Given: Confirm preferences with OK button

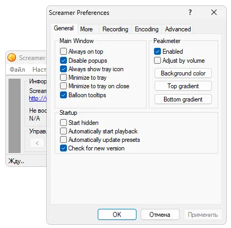Looking at the screenshot, I should (117, 215).
